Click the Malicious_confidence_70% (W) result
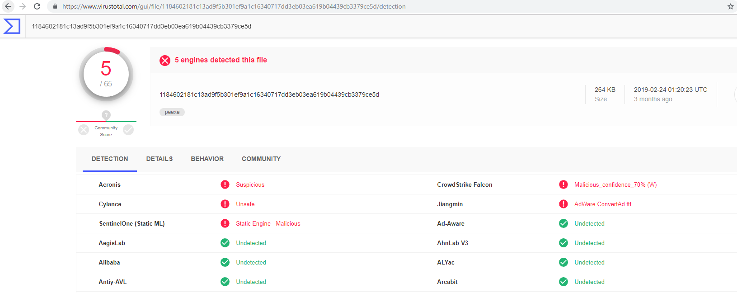Screen dimensions: 737x293 [x=615, y=184]
